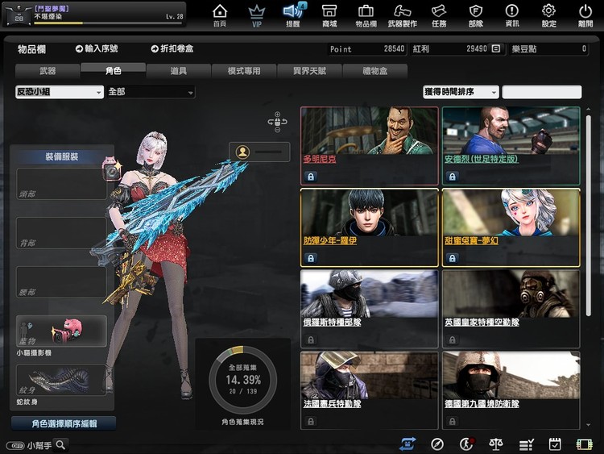
Task: Click the running man clock icon
Action: coord(466,444)
